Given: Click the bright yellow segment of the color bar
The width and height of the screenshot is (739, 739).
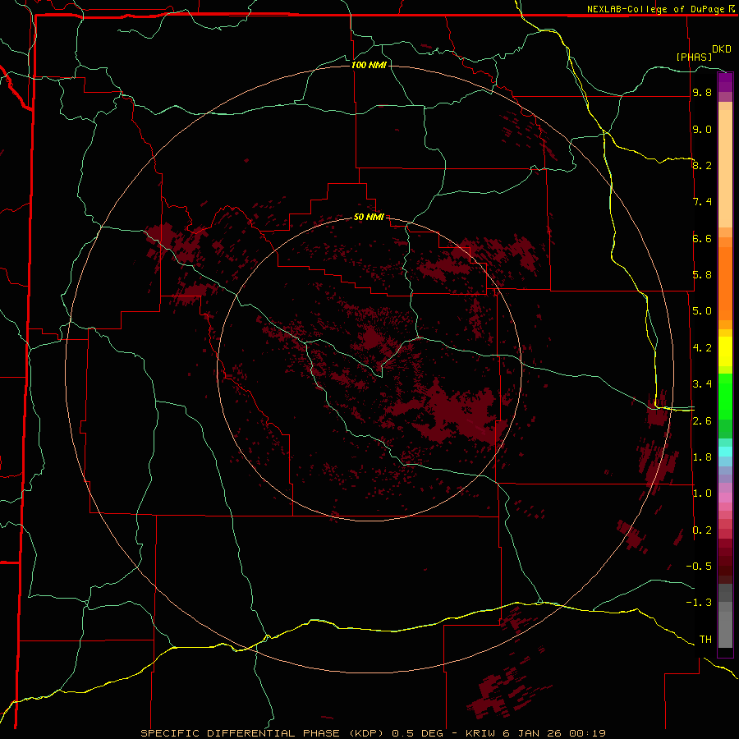Looking at the screenshot, I should coord(725,351).
